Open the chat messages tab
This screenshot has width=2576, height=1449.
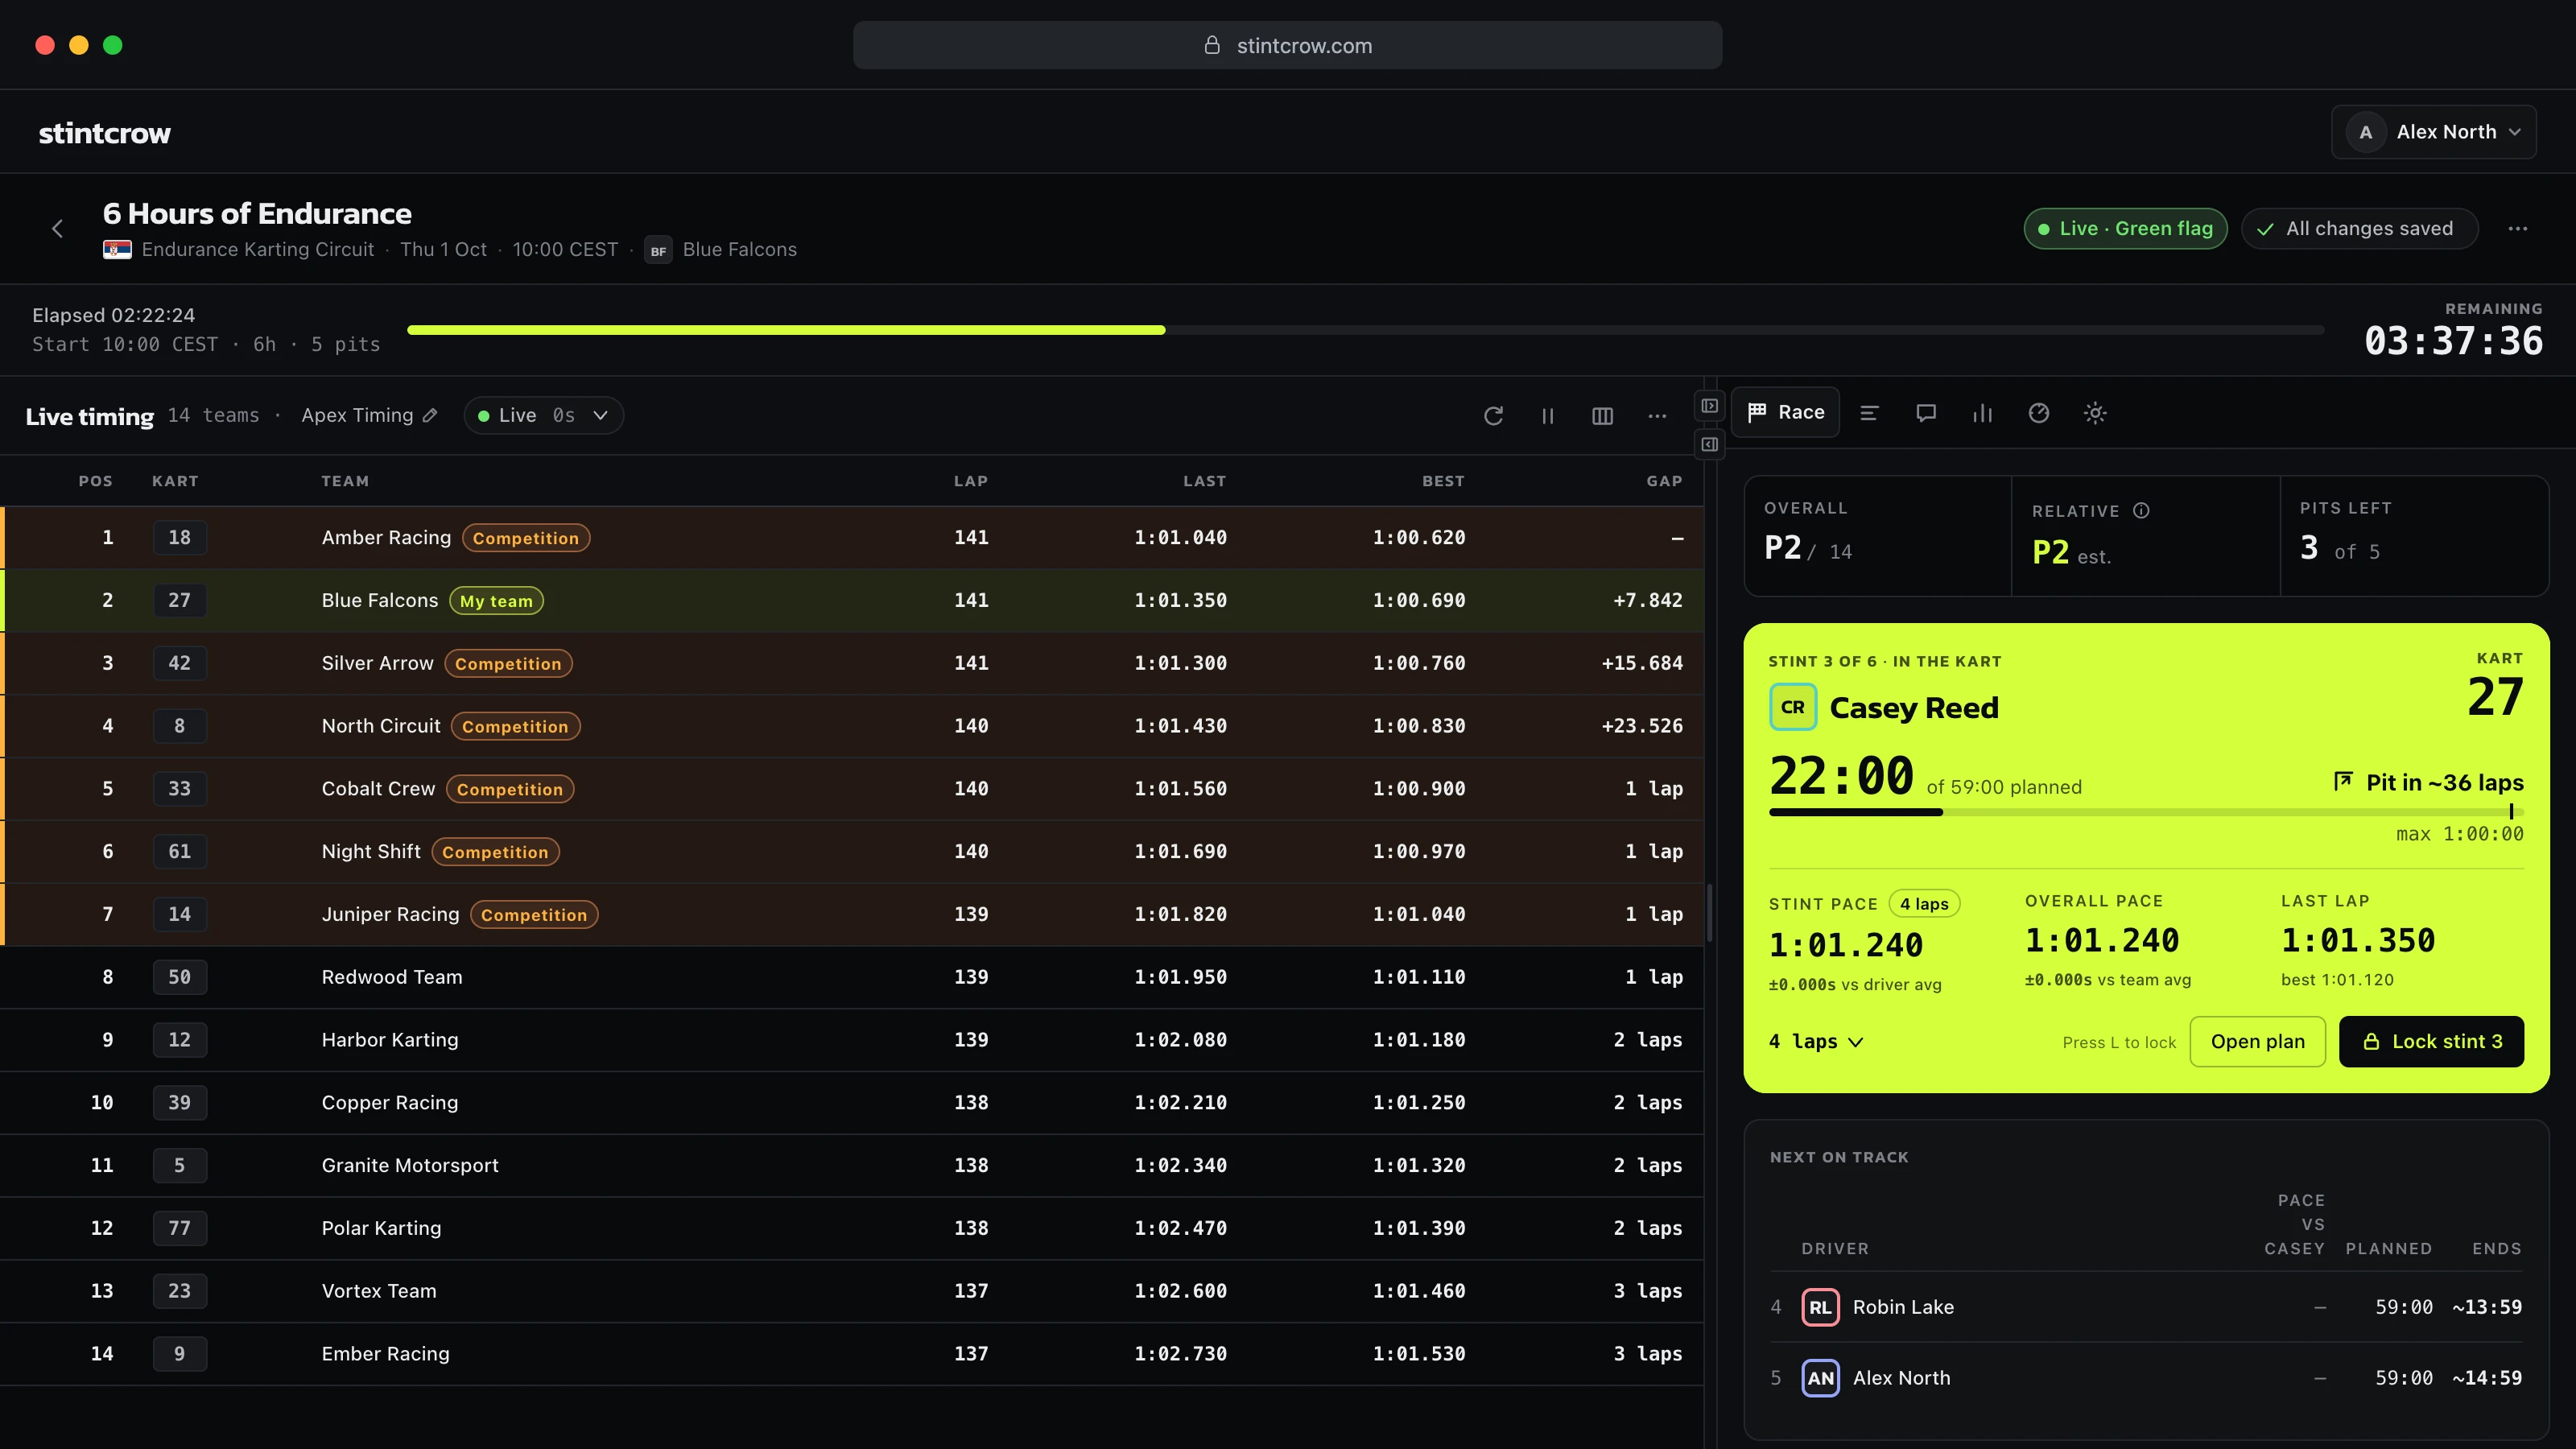(x=1926, y=413)
